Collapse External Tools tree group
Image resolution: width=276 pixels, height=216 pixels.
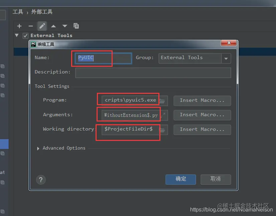pos(17,35)
